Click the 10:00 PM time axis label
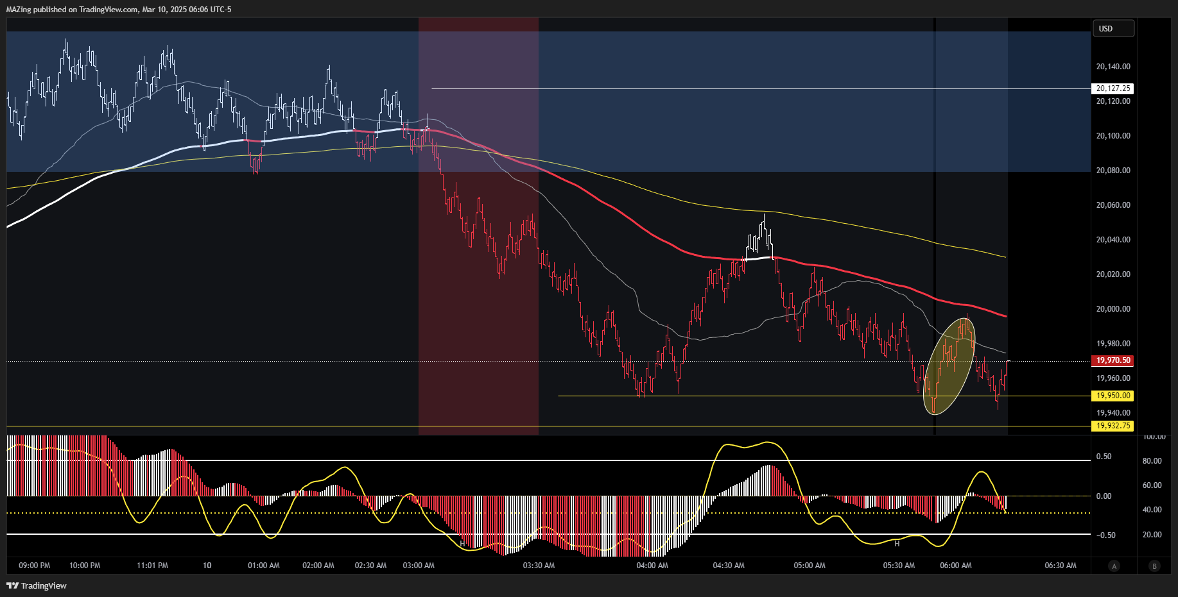Viewport: 1178px width, 597px height. (85, 566)
